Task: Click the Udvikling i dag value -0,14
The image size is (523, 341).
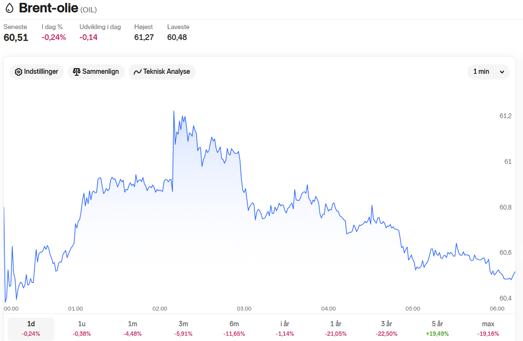Action: 89,37
